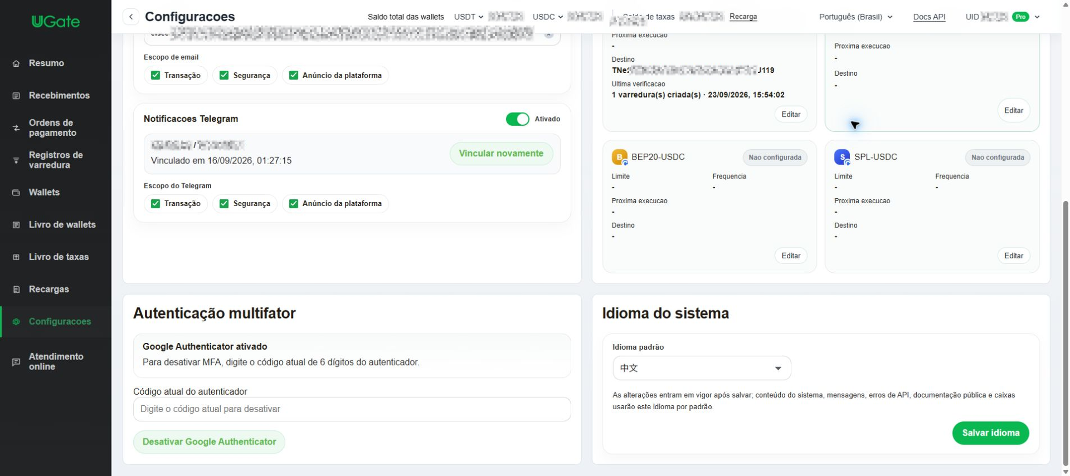Click Editar on the BEP20-USDC card
The image size is (1070, 476).
(790, 256)
